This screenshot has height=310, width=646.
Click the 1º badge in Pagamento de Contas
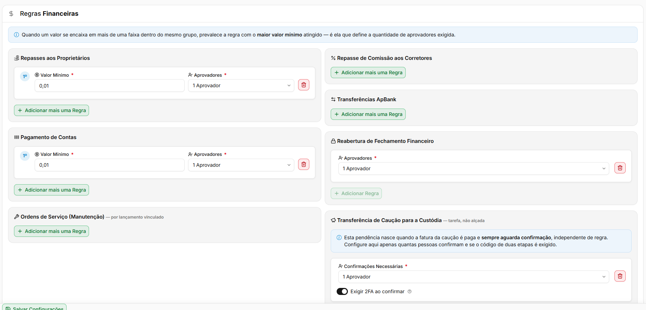[x=25, y=156]
